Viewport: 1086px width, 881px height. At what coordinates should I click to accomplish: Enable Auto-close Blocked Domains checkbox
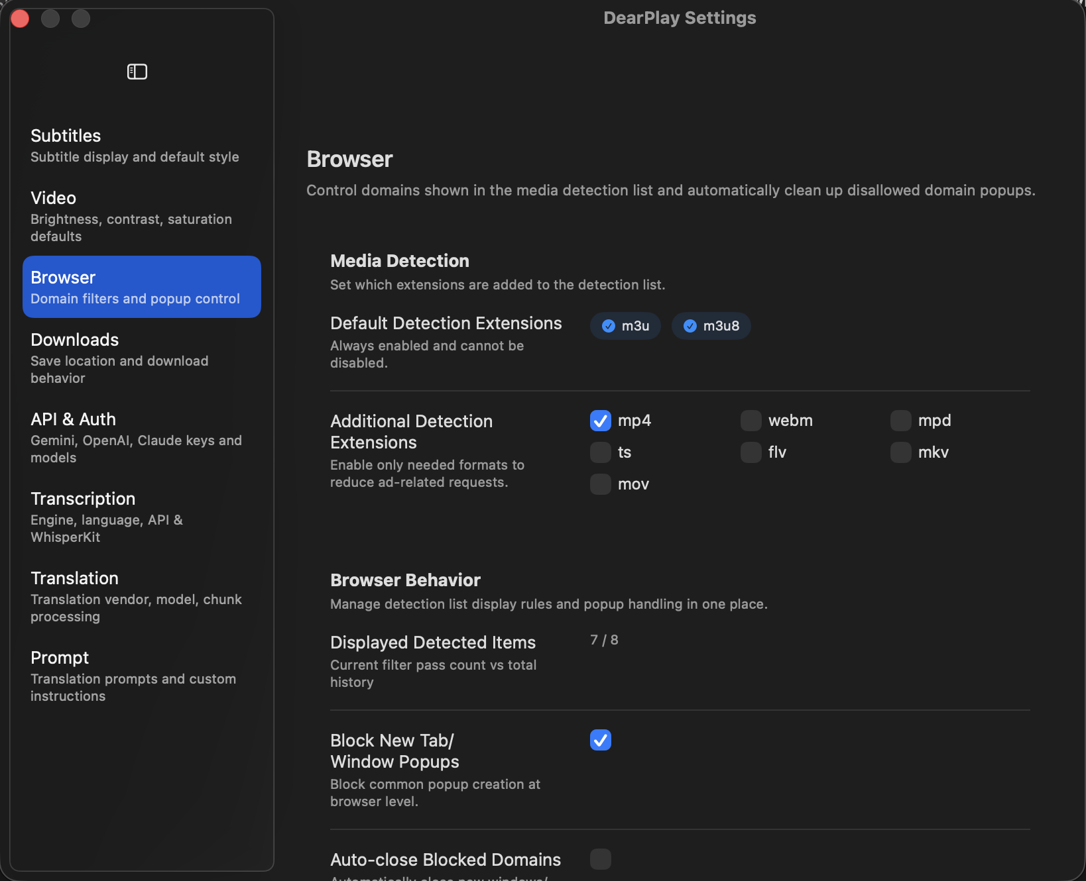[x=601, y=859]
